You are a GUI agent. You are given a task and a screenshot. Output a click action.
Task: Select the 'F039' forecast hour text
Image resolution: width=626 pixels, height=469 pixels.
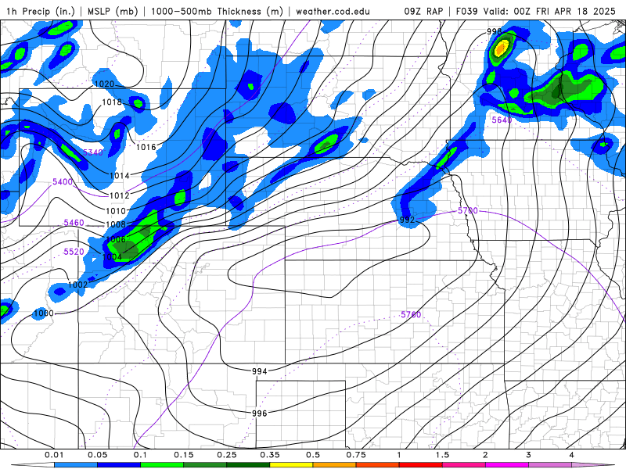click(466, 11)
